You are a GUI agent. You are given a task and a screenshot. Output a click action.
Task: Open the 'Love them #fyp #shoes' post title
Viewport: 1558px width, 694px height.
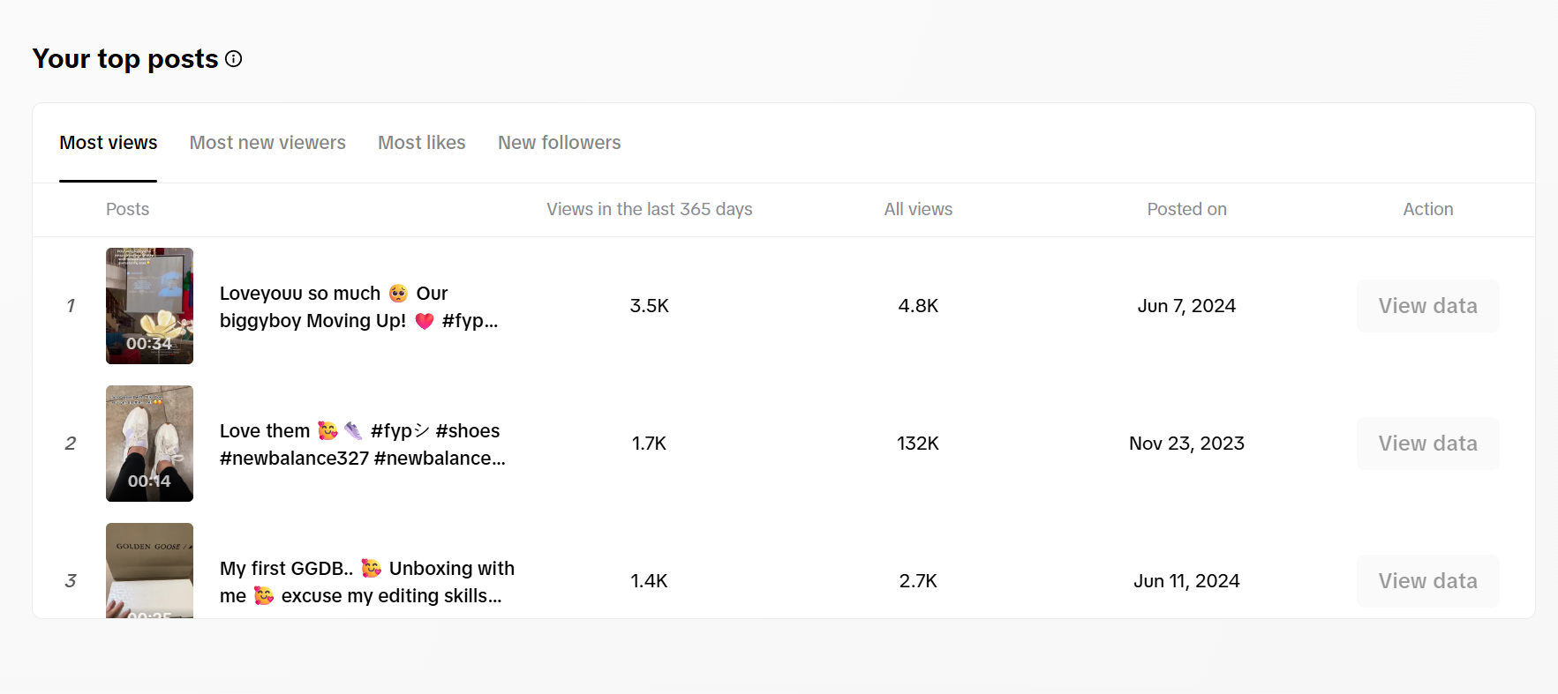pyautogui.click(x=362, y=444)
